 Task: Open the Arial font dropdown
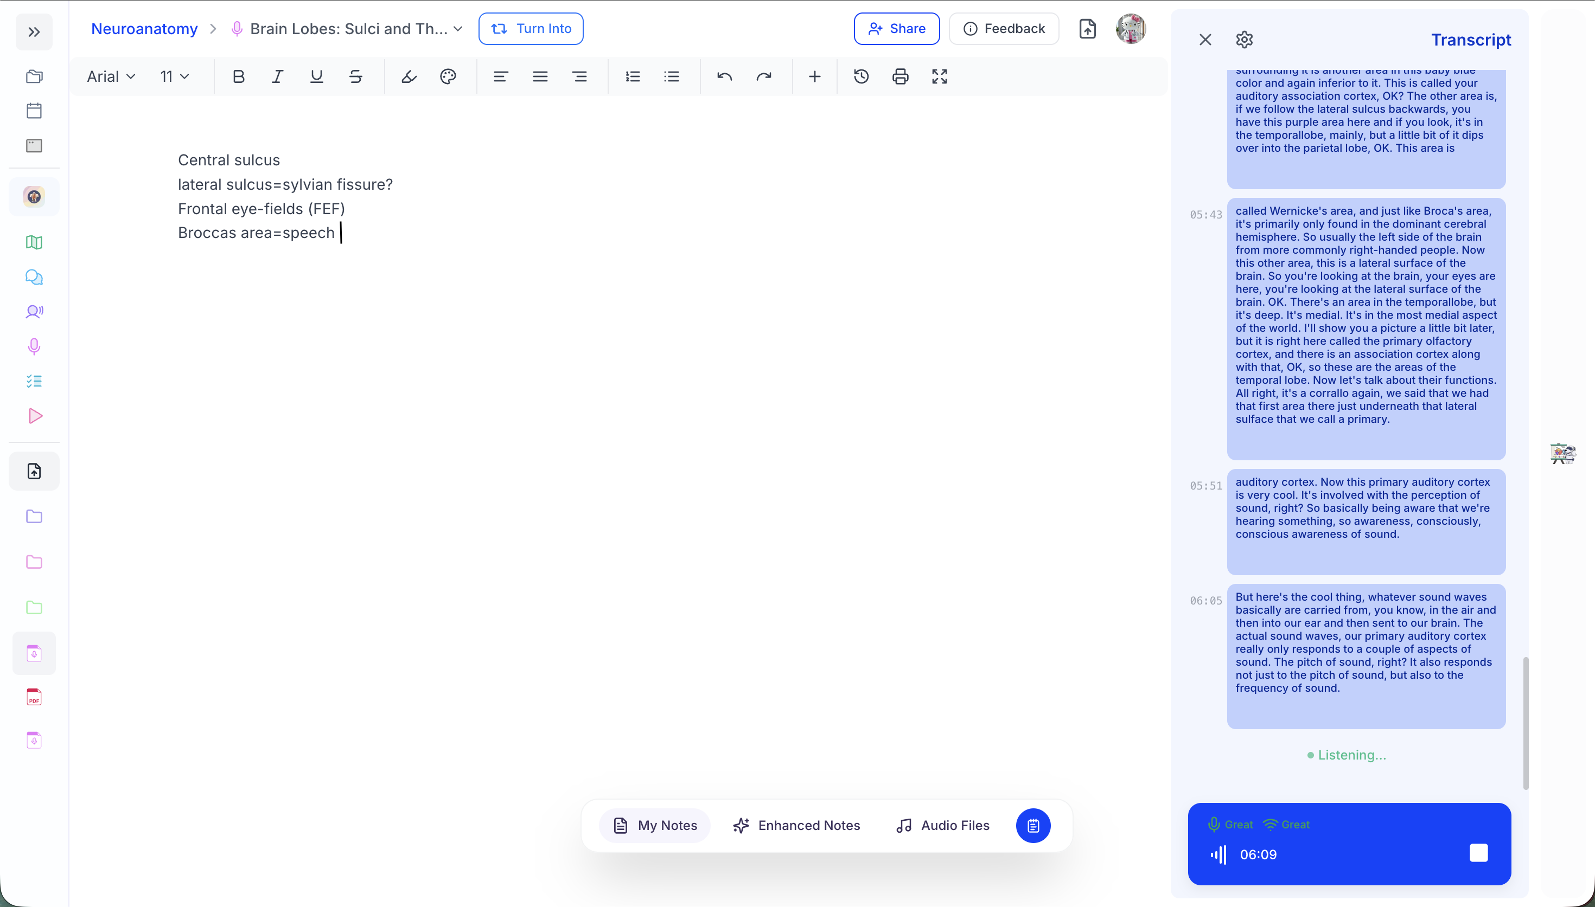(111, 76)
